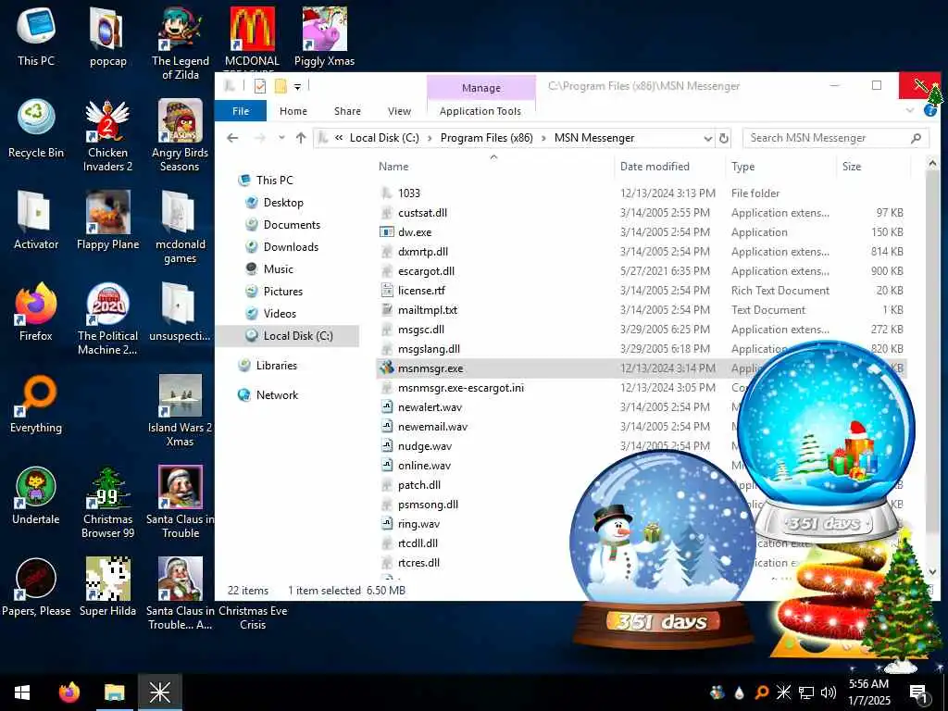Viewport: 948px width, 711px height.
Task: Open mcdonald games folder icon
Action: [181, 228]
